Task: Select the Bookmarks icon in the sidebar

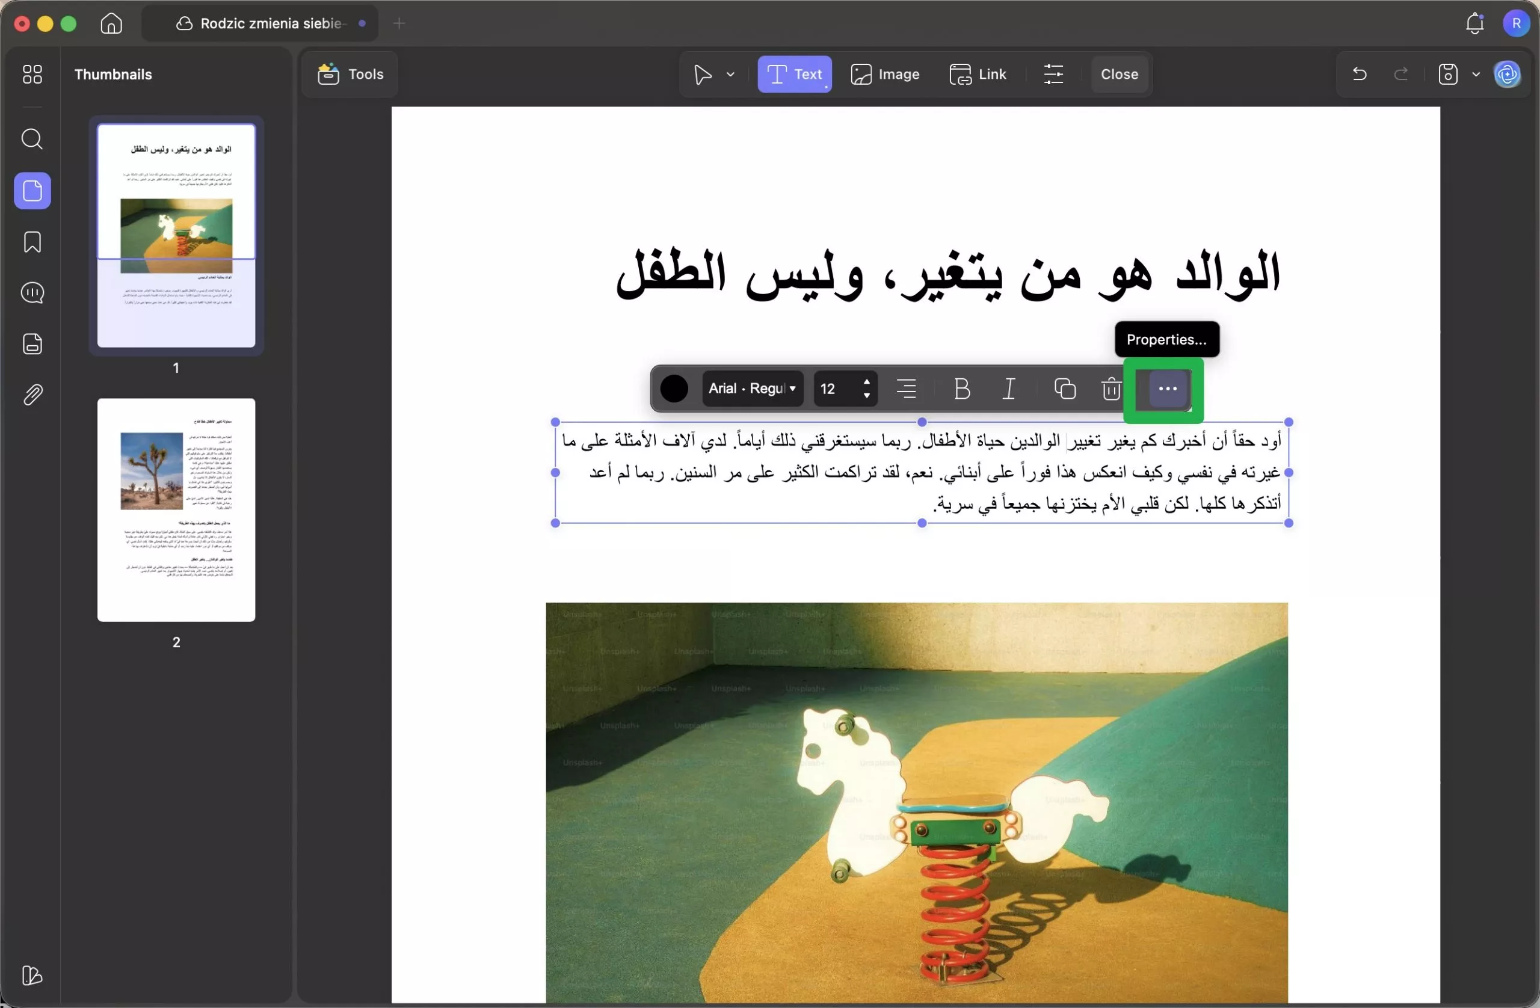Action: pos(32,242)
